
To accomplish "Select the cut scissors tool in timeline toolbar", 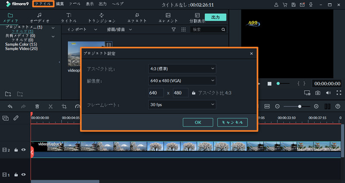I will tap(50, 107).
